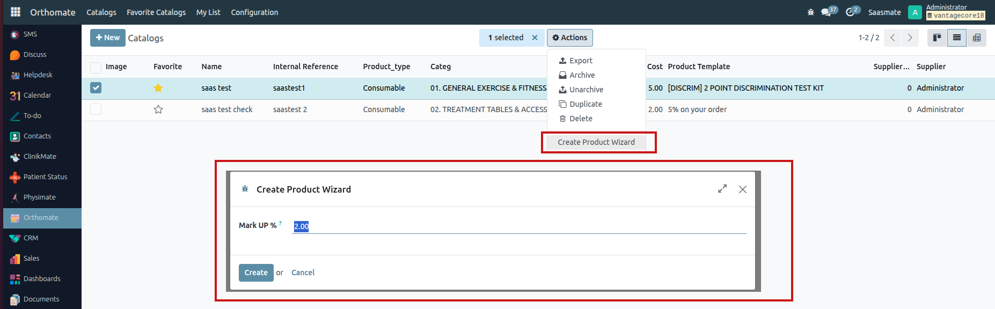
Task: Click bug icon in wizard dialog header
Action: coord(245,189)
